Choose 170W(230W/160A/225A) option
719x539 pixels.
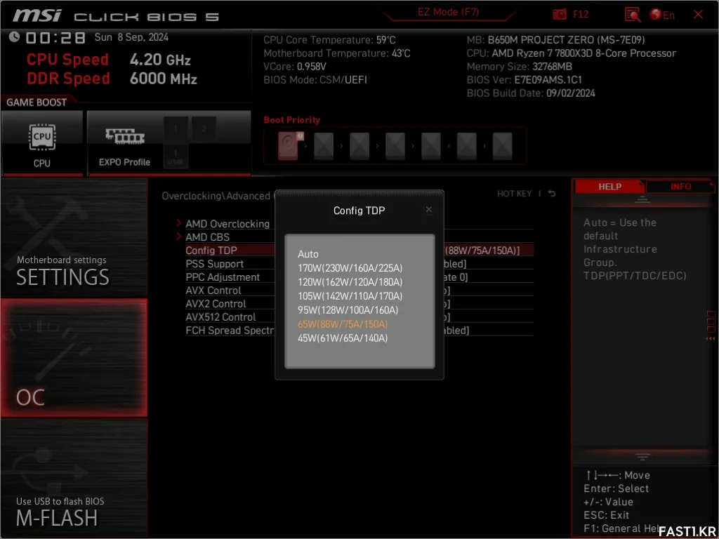coord(350,267)
